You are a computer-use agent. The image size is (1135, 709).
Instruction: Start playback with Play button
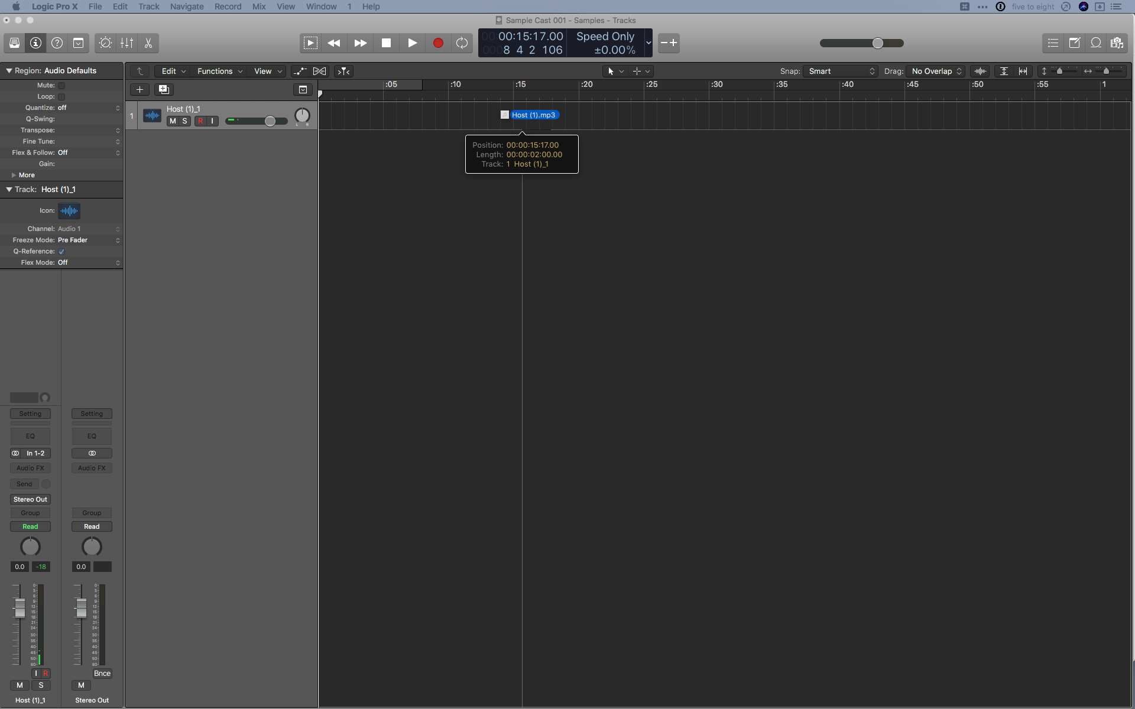coord(412,43)
